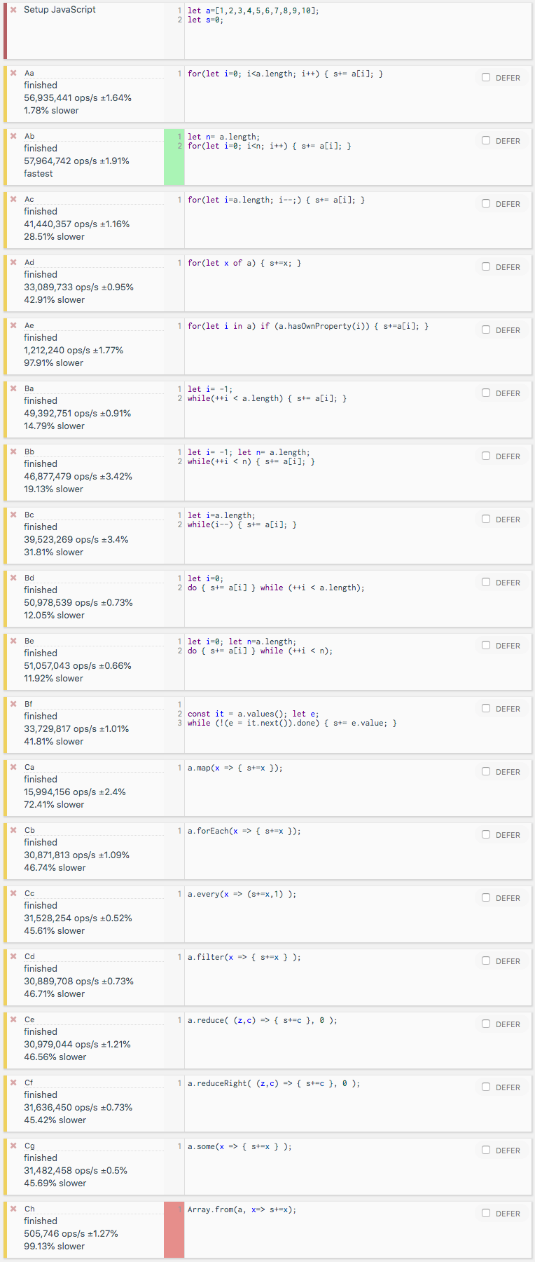535x1262 pixels.
Task: Enable DEFER on the Cb test
Action: click(x=486, y=834)
